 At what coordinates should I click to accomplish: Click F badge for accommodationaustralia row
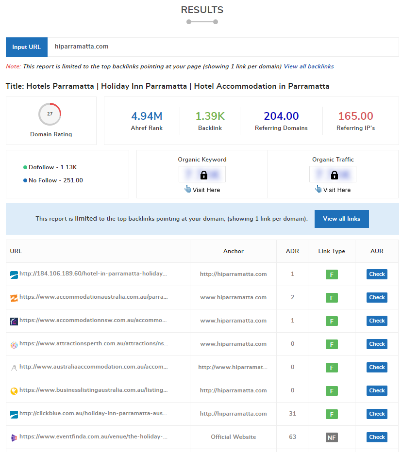pos(332,298)
